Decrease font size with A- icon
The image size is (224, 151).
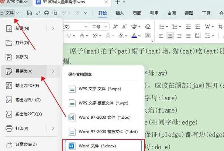point(124,26)
